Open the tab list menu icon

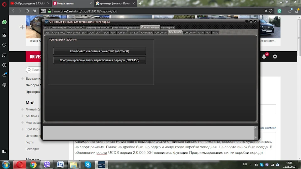pyautogui.click(x=273, y=2)
